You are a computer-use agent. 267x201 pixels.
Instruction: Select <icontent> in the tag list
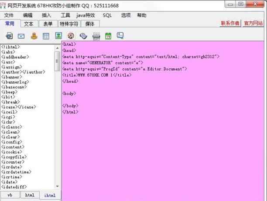13,147
